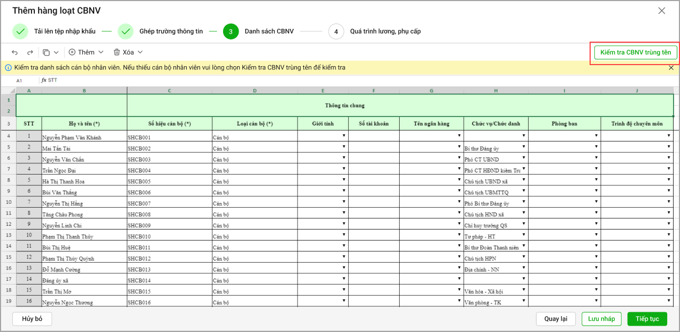
Task: Close the Thêm hàng loạt CBNV dialog
Action: pos(662,11)
